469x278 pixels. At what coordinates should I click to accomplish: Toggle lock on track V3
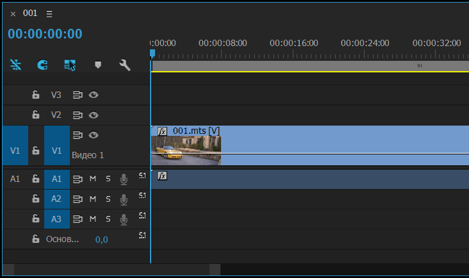coord(36,95)
